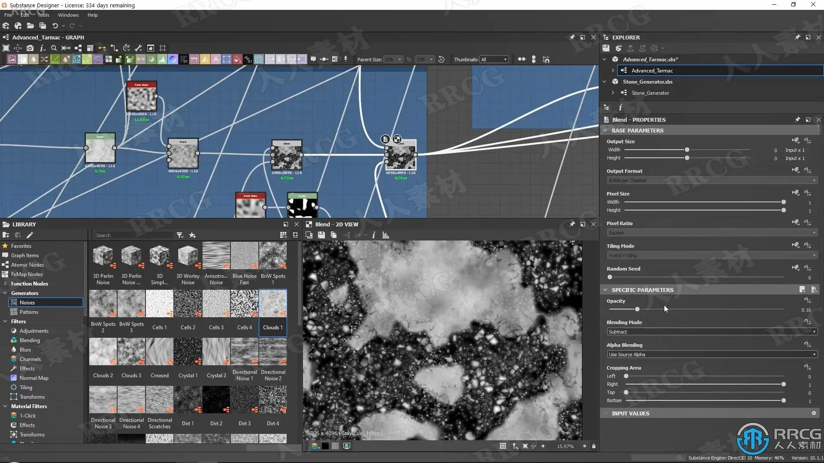
Task: Click the Text node icon in node toolbar
Action: (x=216, y=59)
